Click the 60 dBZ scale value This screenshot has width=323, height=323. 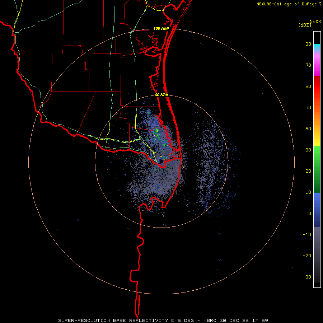click(x=308, y=86)
